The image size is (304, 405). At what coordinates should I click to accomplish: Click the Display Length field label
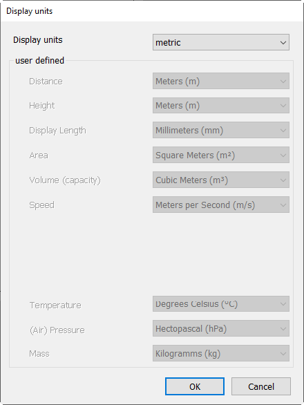(x=57, y=131)
